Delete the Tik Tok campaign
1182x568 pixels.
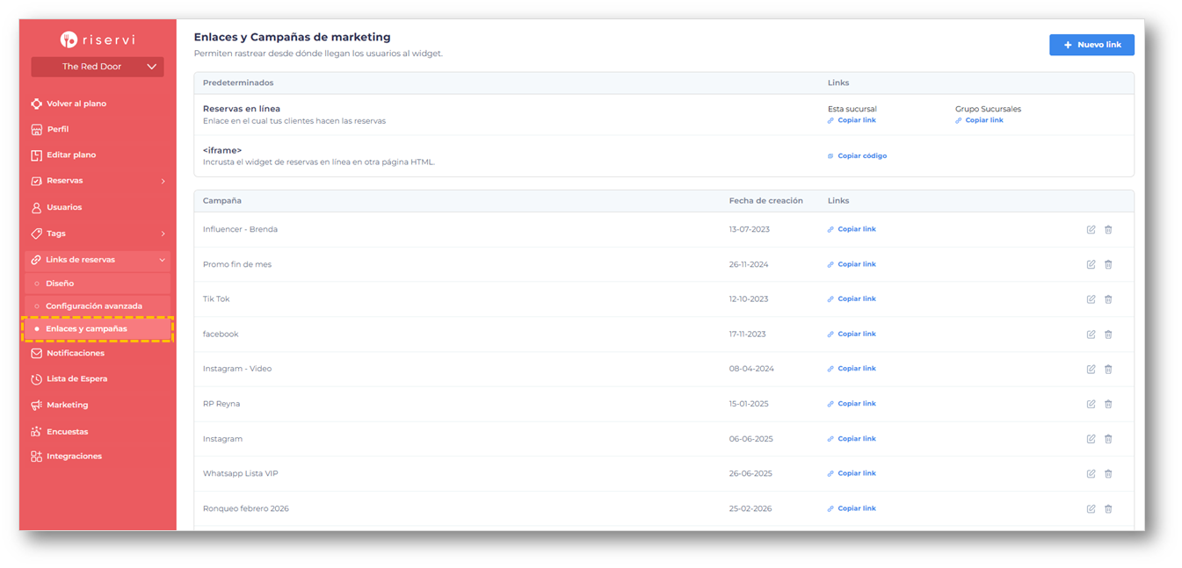tap(1108, 299)
